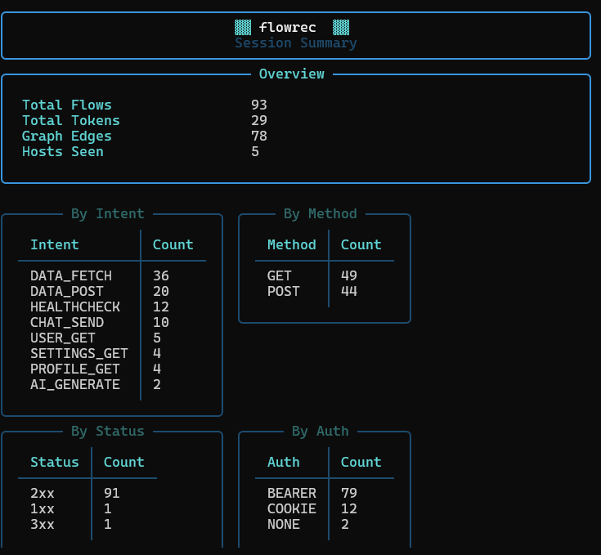The image size is (601, 555).
Task: Select the Total Flows value 93
Action: coord(259,105)
